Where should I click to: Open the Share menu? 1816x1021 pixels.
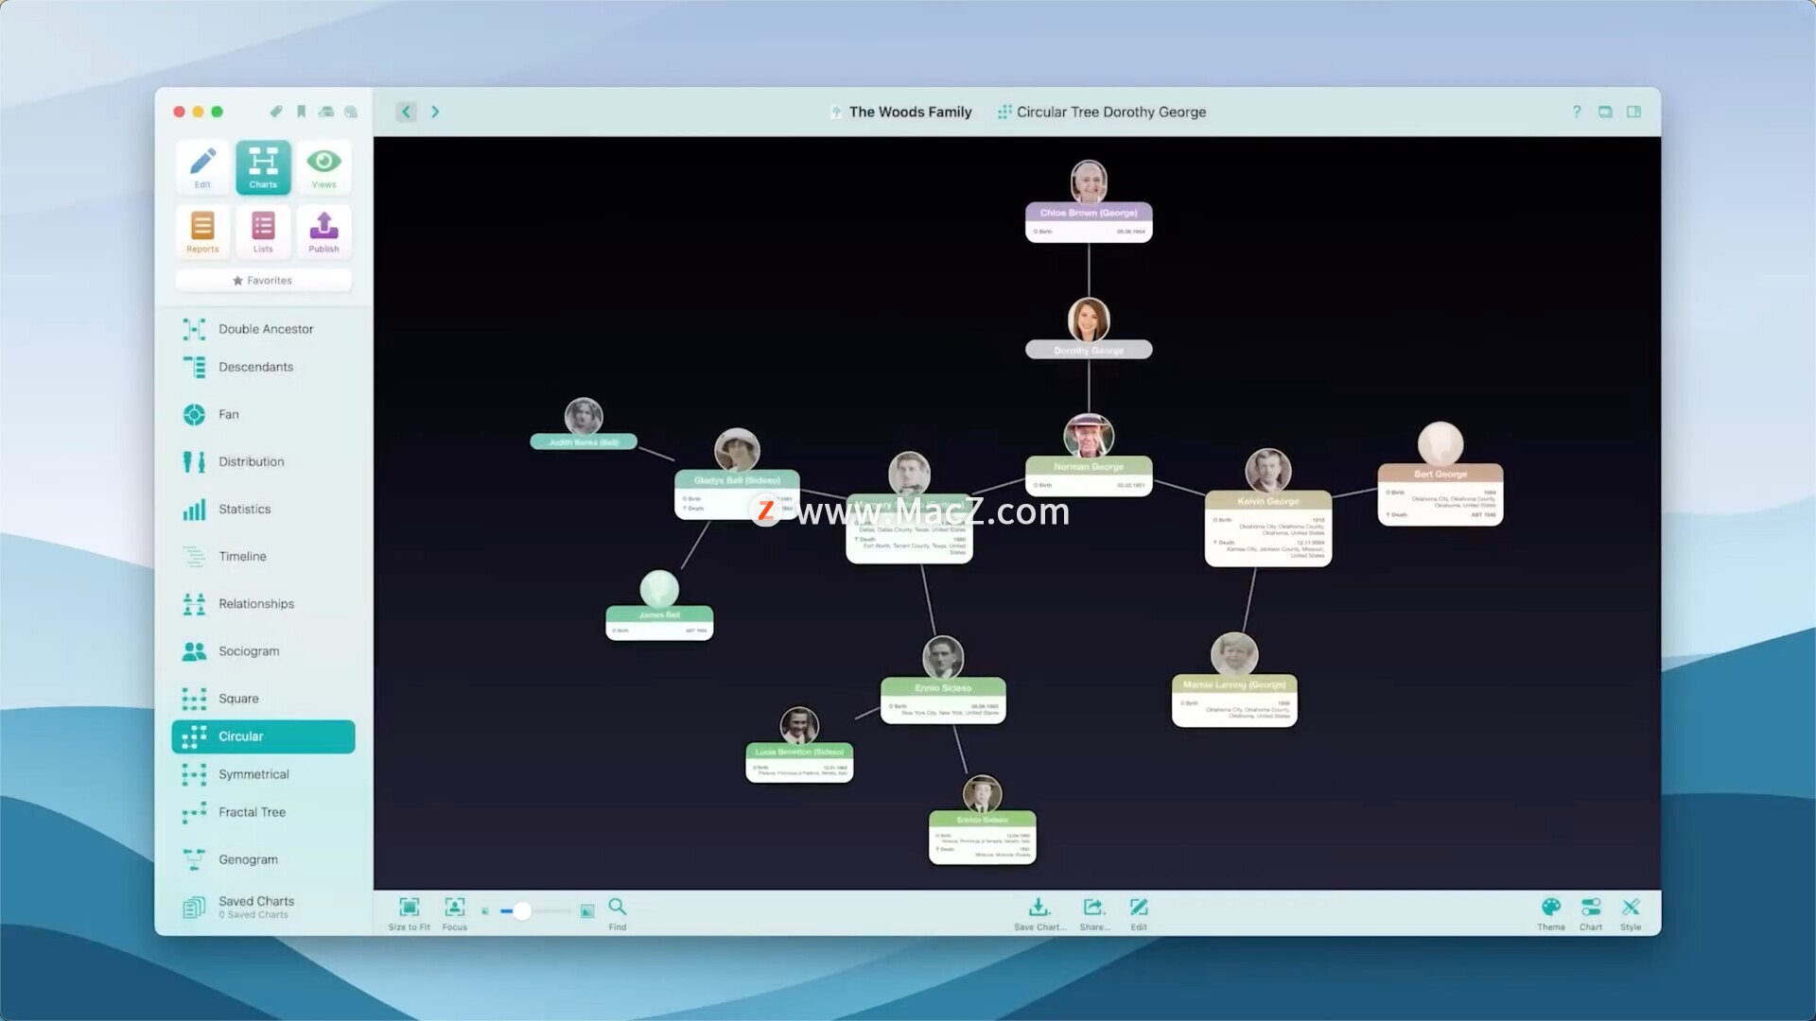pyautogui.click(x=1094, y=914)
